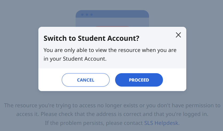This screenshot has width=223, height=131.
Task: Click the white gap between CANCEL and PROCEED
Action: 112,80
